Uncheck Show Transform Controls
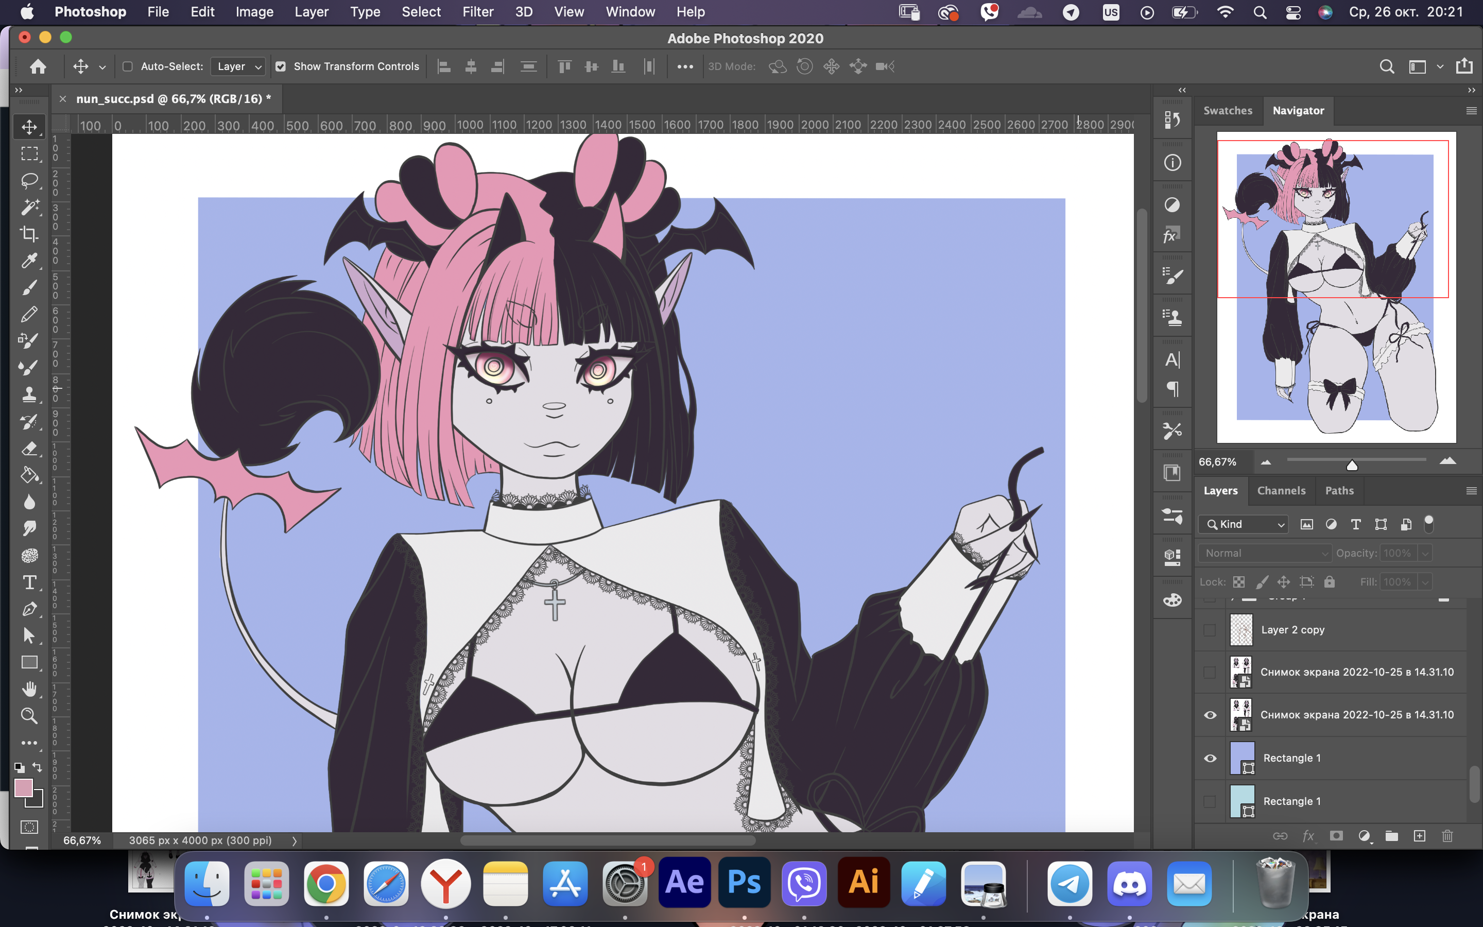 pyautogui.click(x=281, y=66)
